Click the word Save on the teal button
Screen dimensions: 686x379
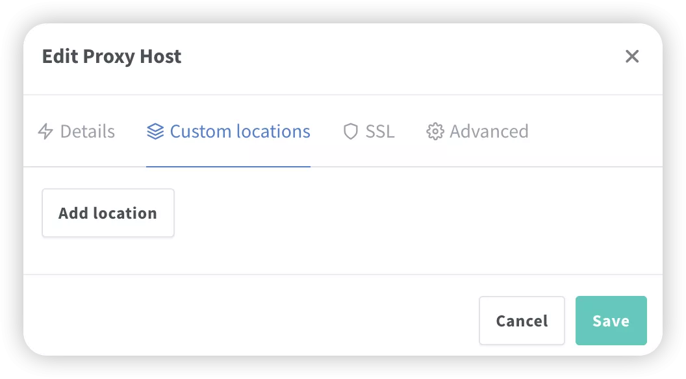[x=611, y=321]
